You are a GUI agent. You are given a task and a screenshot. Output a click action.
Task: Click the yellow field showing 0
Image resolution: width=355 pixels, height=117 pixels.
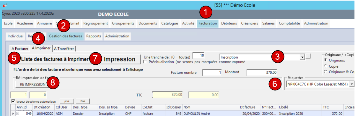[38, 95]
